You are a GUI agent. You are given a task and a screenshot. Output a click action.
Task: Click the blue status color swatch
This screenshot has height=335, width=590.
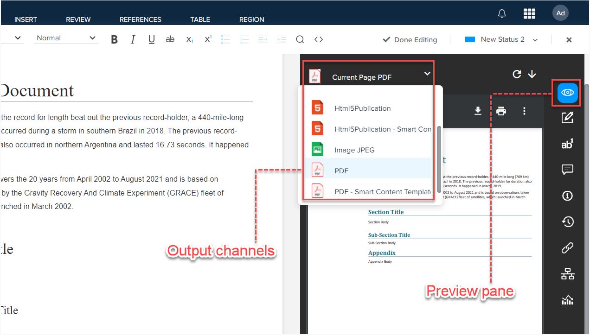(x=470, y=39)
